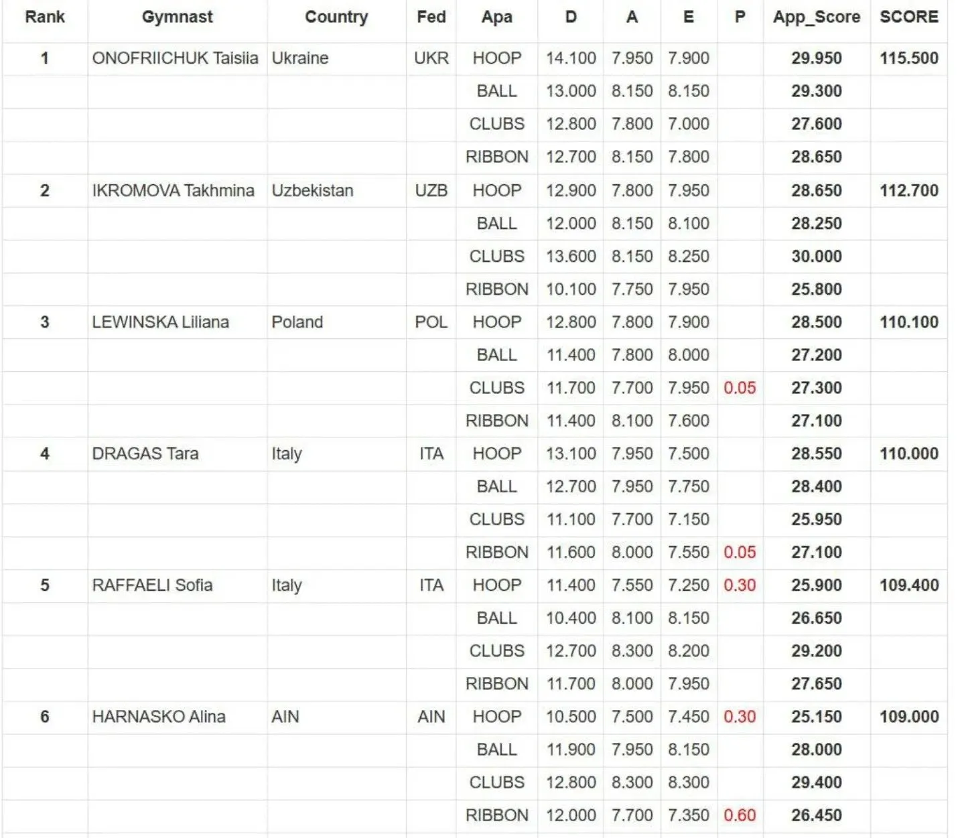Select the UZB federation code cell
964x838 pixels.
(x=431, y=191)
